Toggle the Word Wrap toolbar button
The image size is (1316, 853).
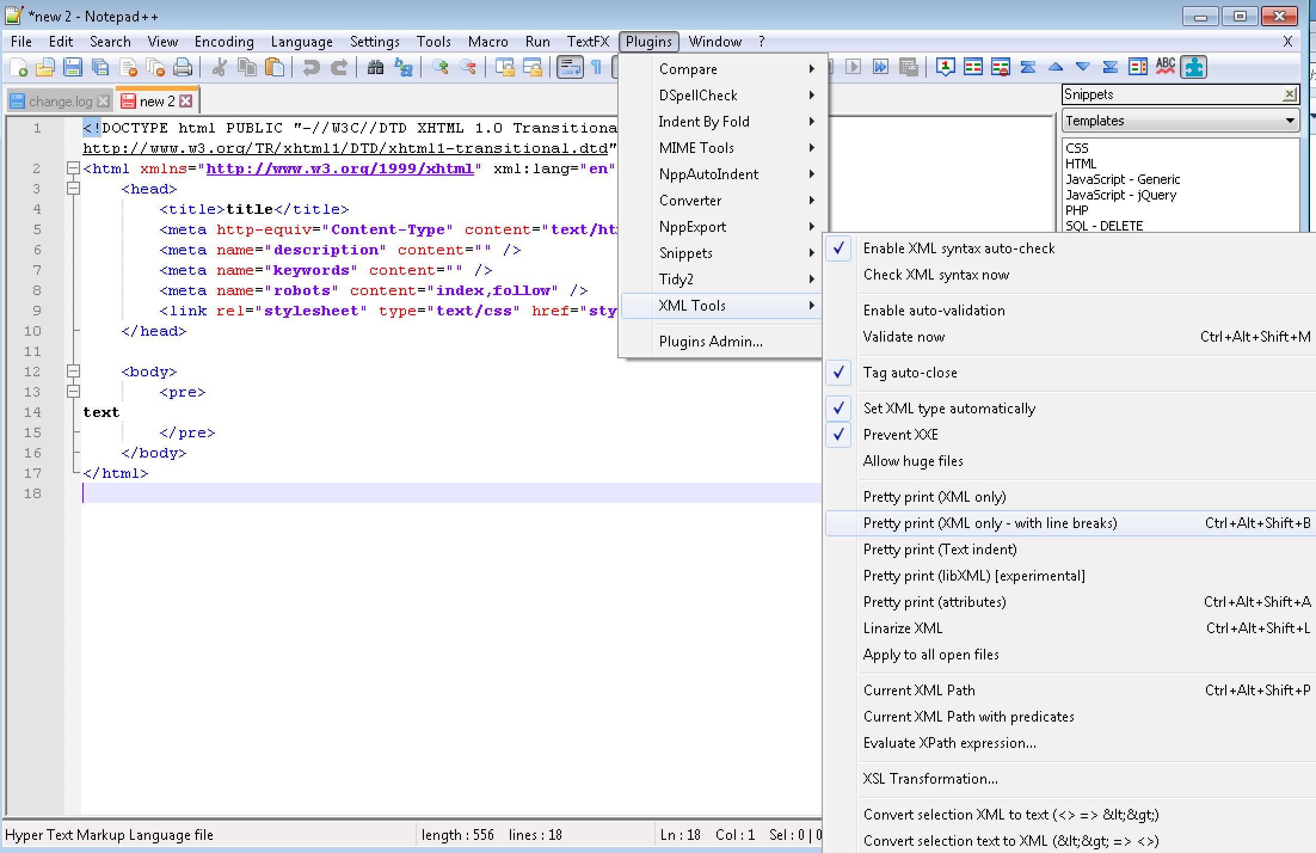point(570,67)
